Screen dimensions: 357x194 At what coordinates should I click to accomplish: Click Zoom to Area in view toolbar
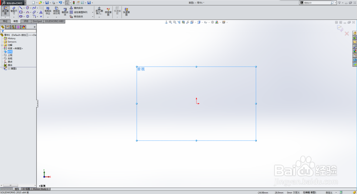click(x=175, y=22)
